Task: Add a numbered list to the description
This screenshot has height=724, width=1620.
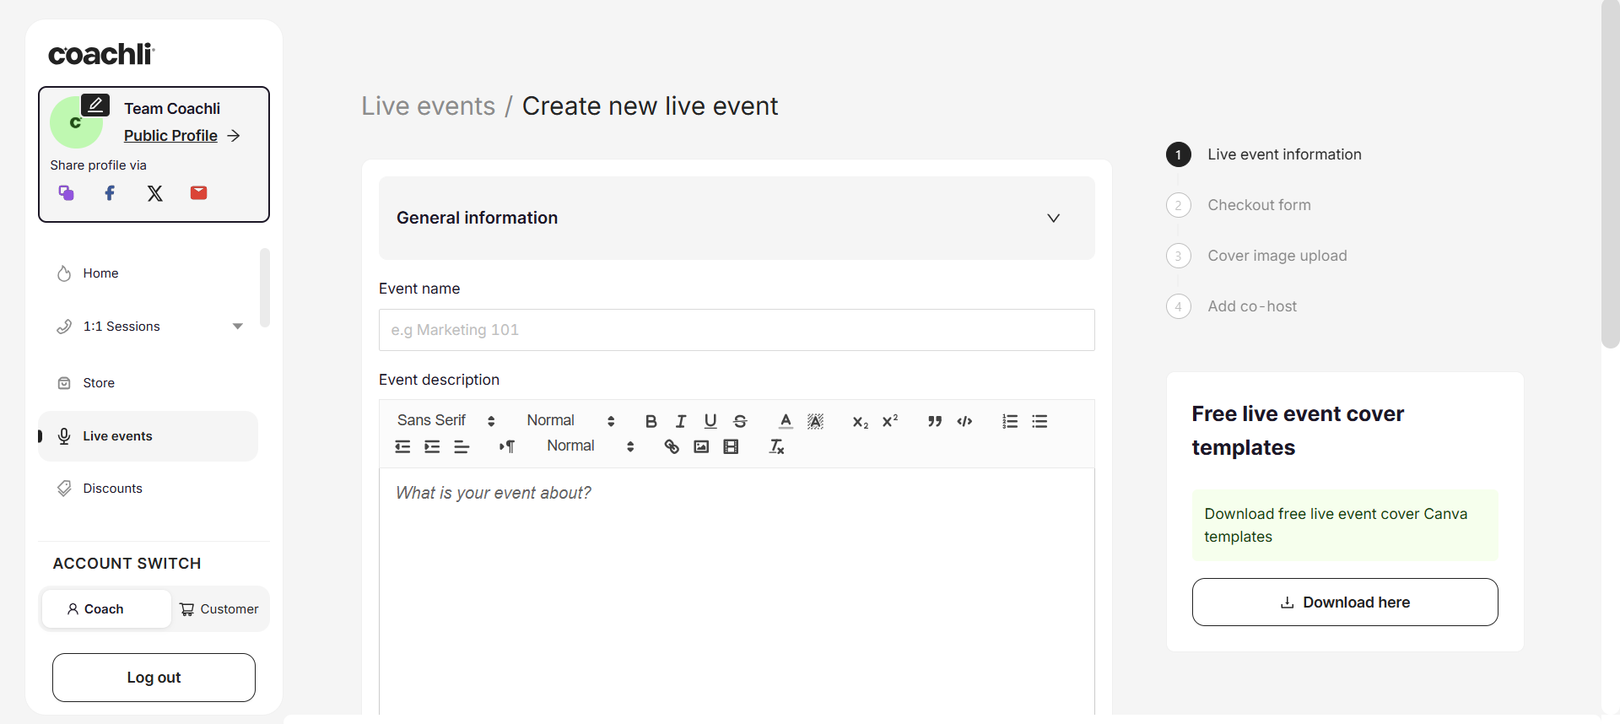Action: coord(1010,421)
